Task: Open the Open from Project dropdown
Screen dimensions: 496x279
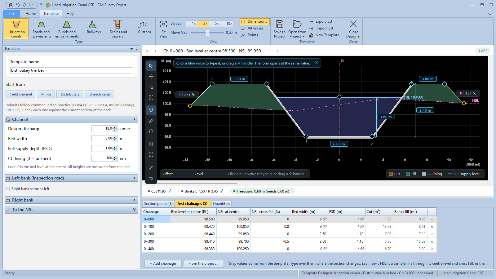Action: [x=297, y=29]
